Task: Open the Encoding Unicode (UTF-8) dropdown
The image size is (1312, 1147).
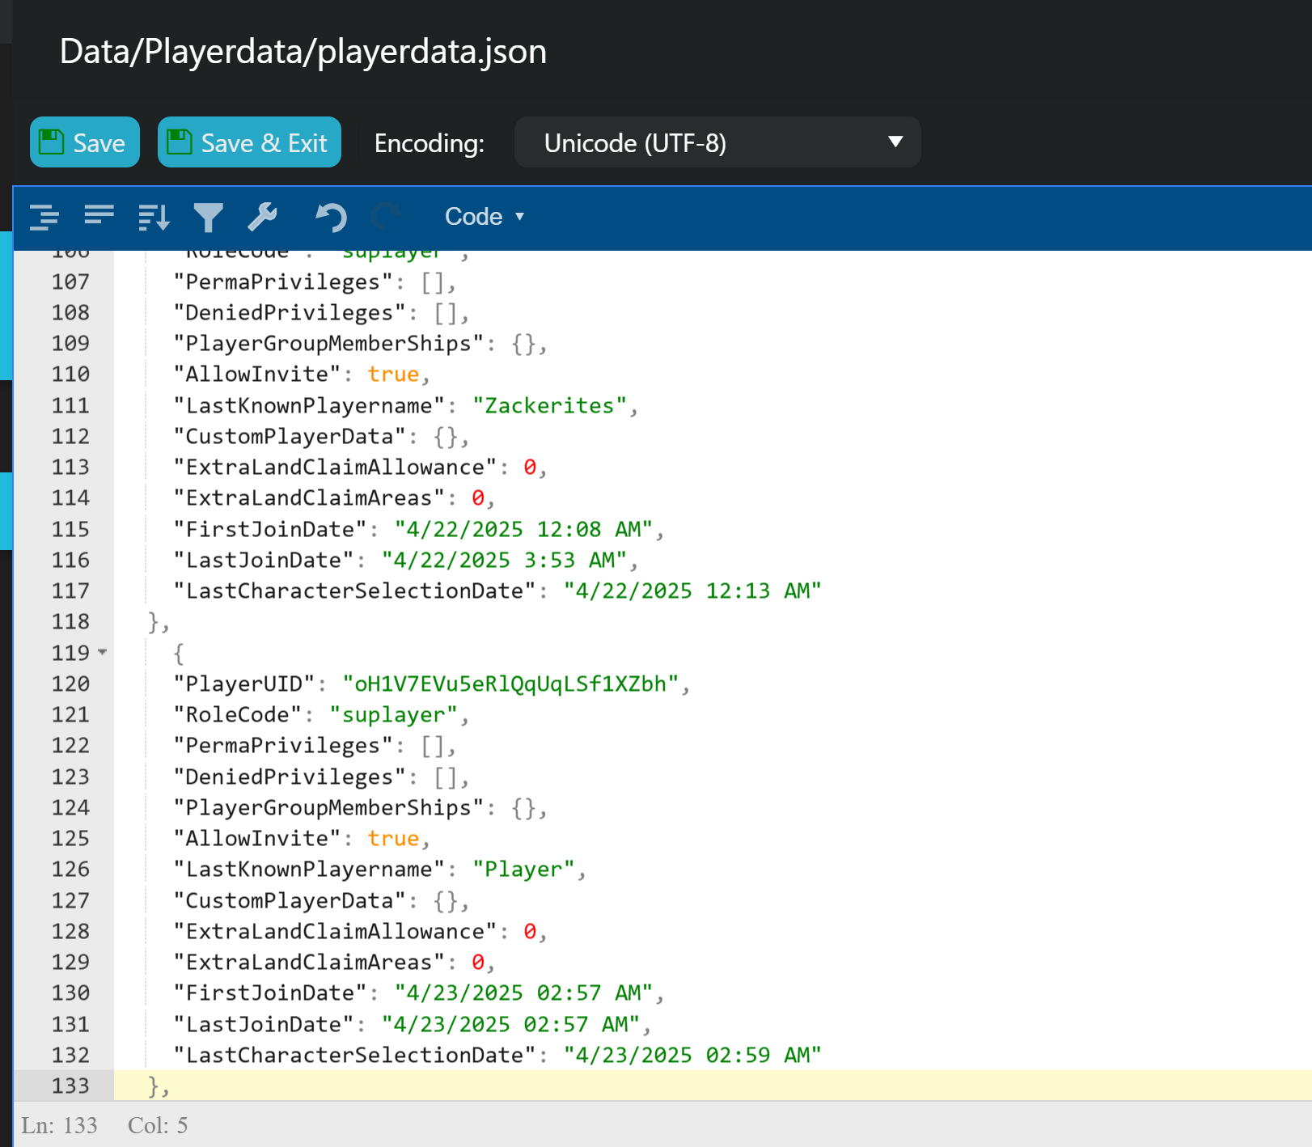Action: [717, 142]
